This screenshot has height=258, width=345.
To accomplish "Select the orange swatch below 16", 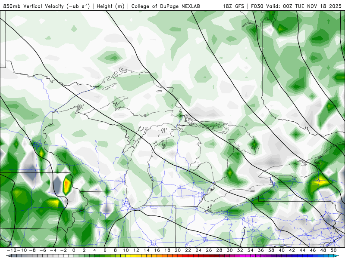I will click(x=160, y=255).
